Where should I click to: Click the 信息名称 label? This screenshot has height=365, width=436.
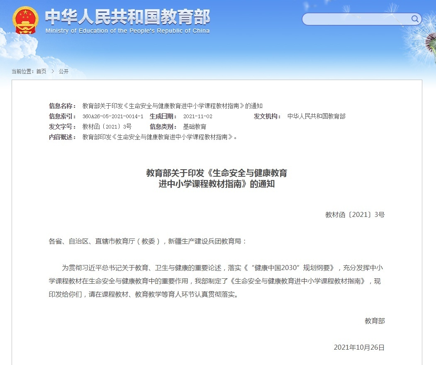[x=63, y=106]
